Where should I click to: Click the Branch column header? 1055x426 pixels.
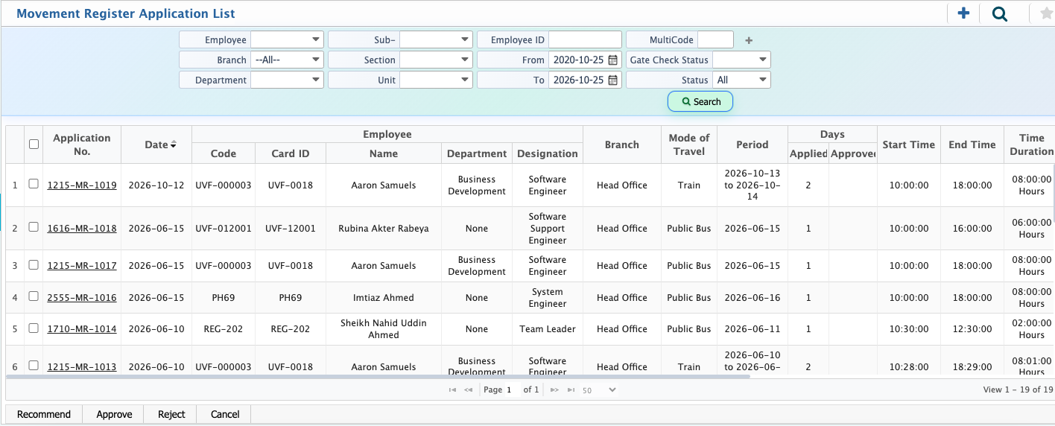coord(622,144)
